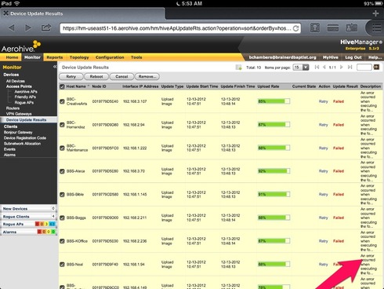Click the page number input field
This screenshot has height=289, width=384.
364,68
